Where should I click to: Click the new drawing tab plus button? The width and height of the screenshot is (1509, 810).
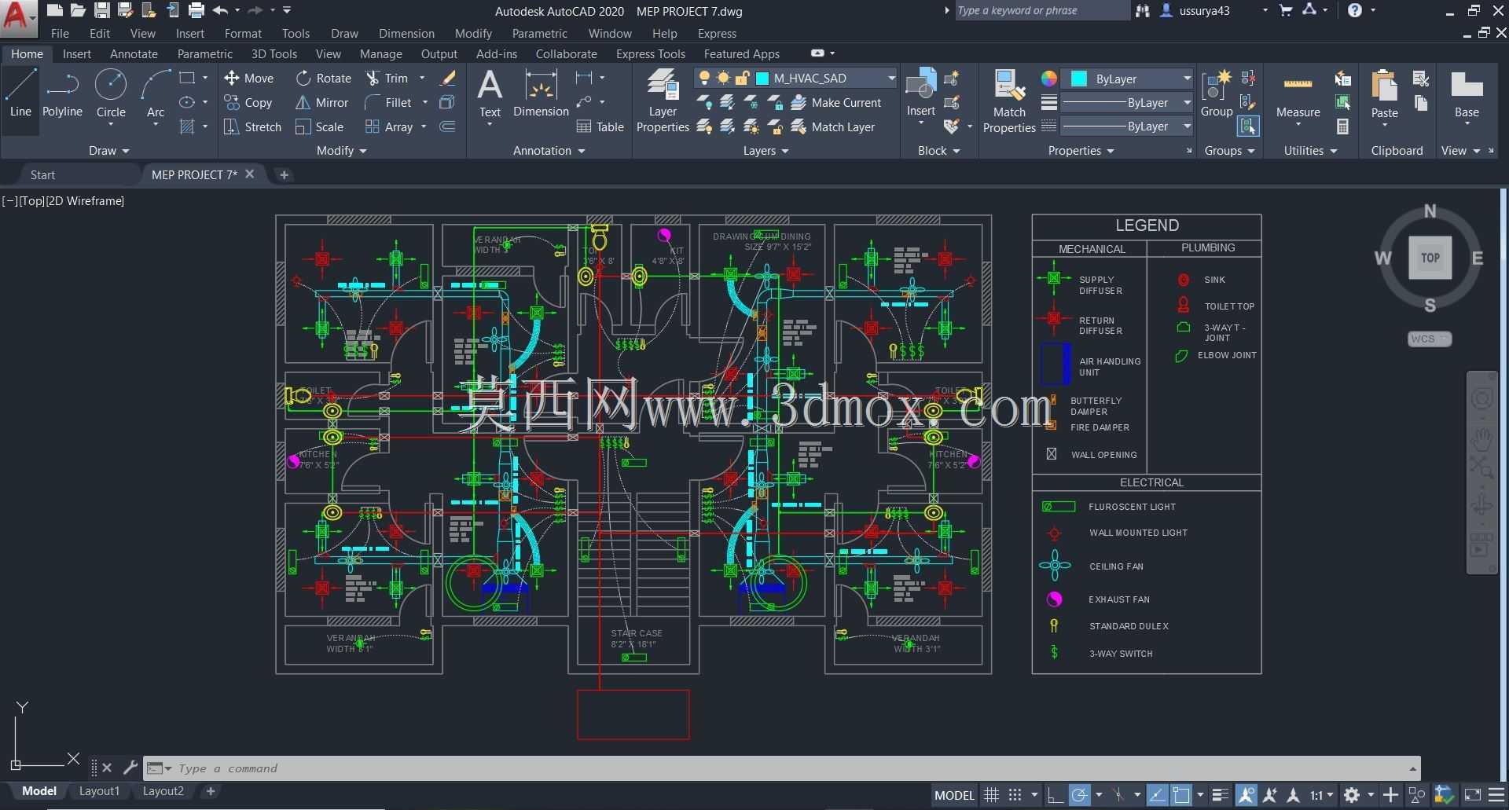point(284,174)
